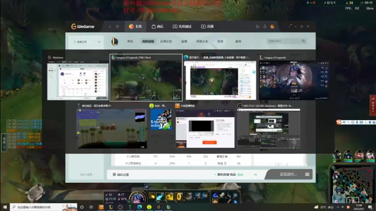The image size is (376, 211).
Task: Open the 先锋测试 tab
Action: (x=182, y=27)
